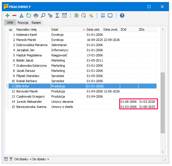
Task: Click the Umowy o dzieło cell
Action: (x=69, y=107)
